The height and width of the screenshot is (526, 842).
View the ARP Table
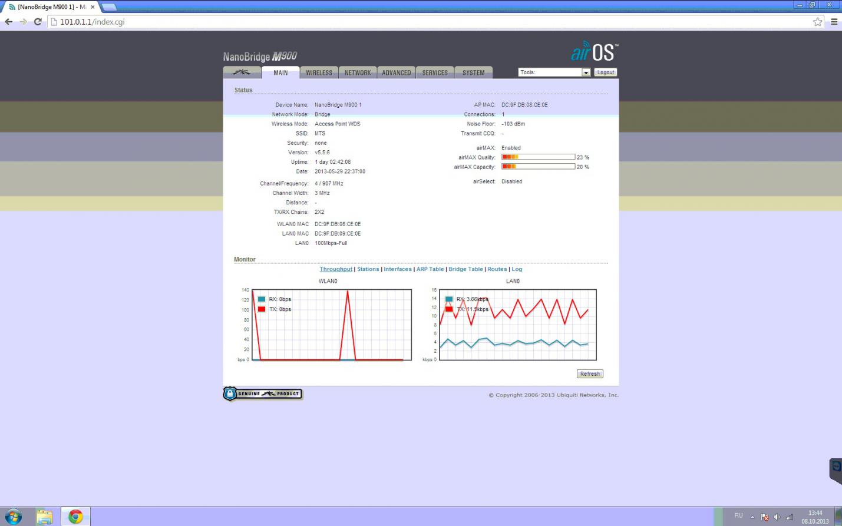(x=430, y=269)
